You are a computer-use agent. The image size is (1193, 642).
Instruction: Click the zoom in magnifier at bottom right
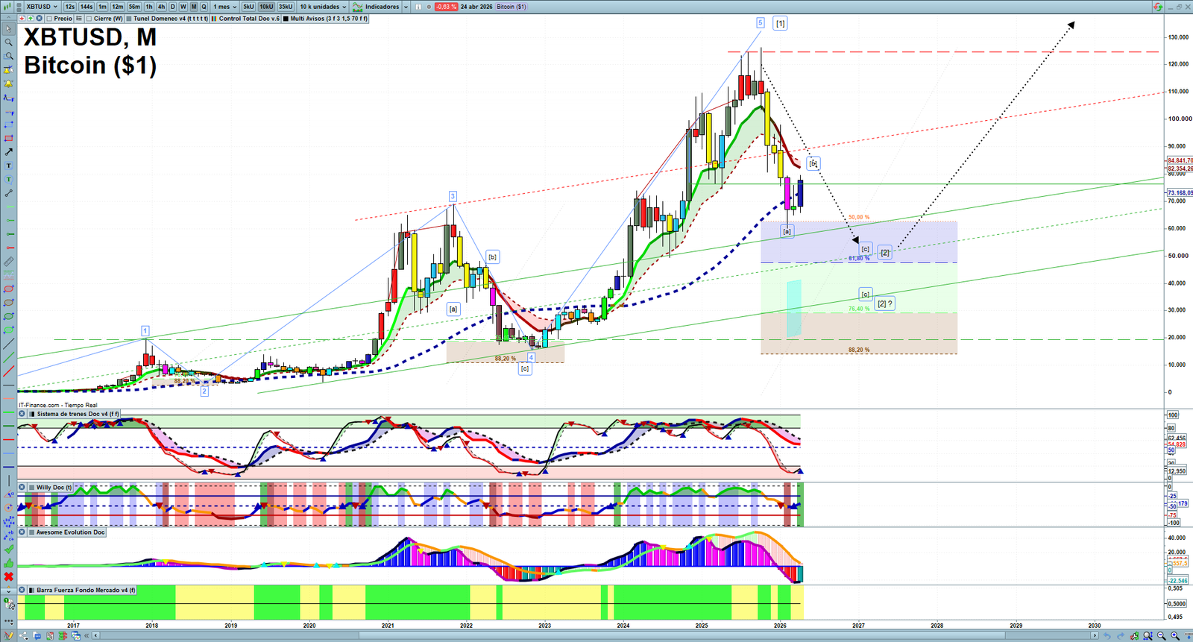click(x=1175, y=636)
